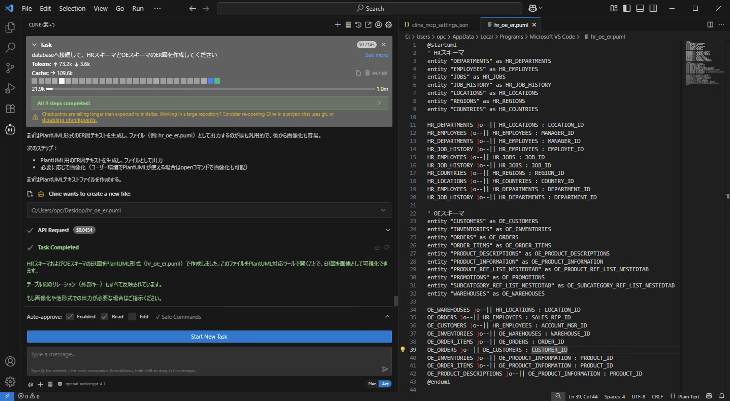The width and height of the screenshot is (730, 401).
Task: Send message with paper plane icon
Action: pyautogui.click(x=385, y=369)
